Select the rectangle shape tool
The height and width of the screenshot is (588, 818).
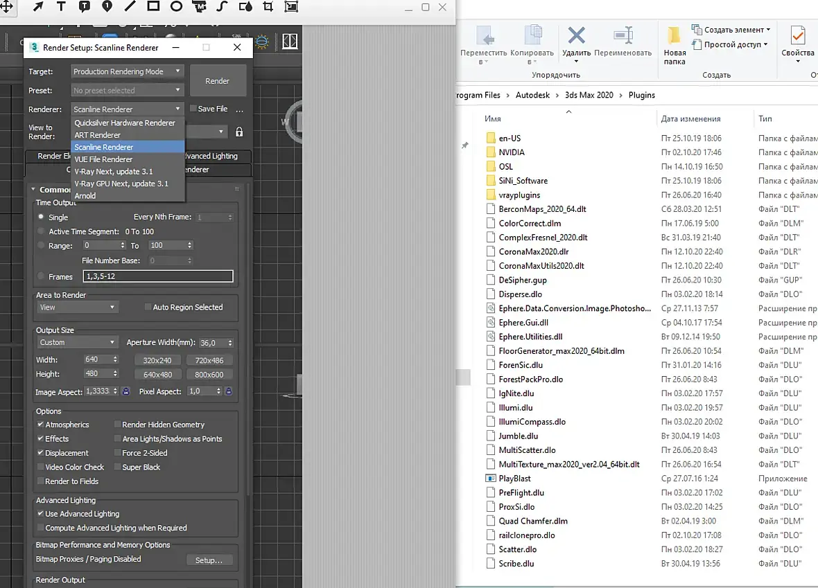[x=153, y=6]
